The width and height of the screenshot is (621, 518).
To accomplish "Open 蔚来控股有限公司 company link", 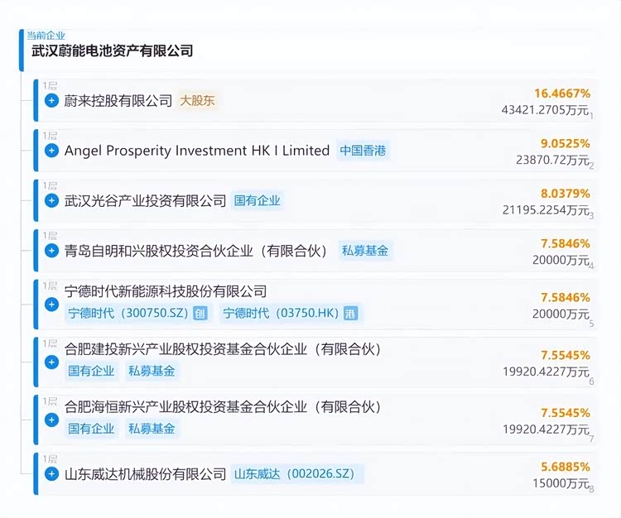I will pos(118,101).
